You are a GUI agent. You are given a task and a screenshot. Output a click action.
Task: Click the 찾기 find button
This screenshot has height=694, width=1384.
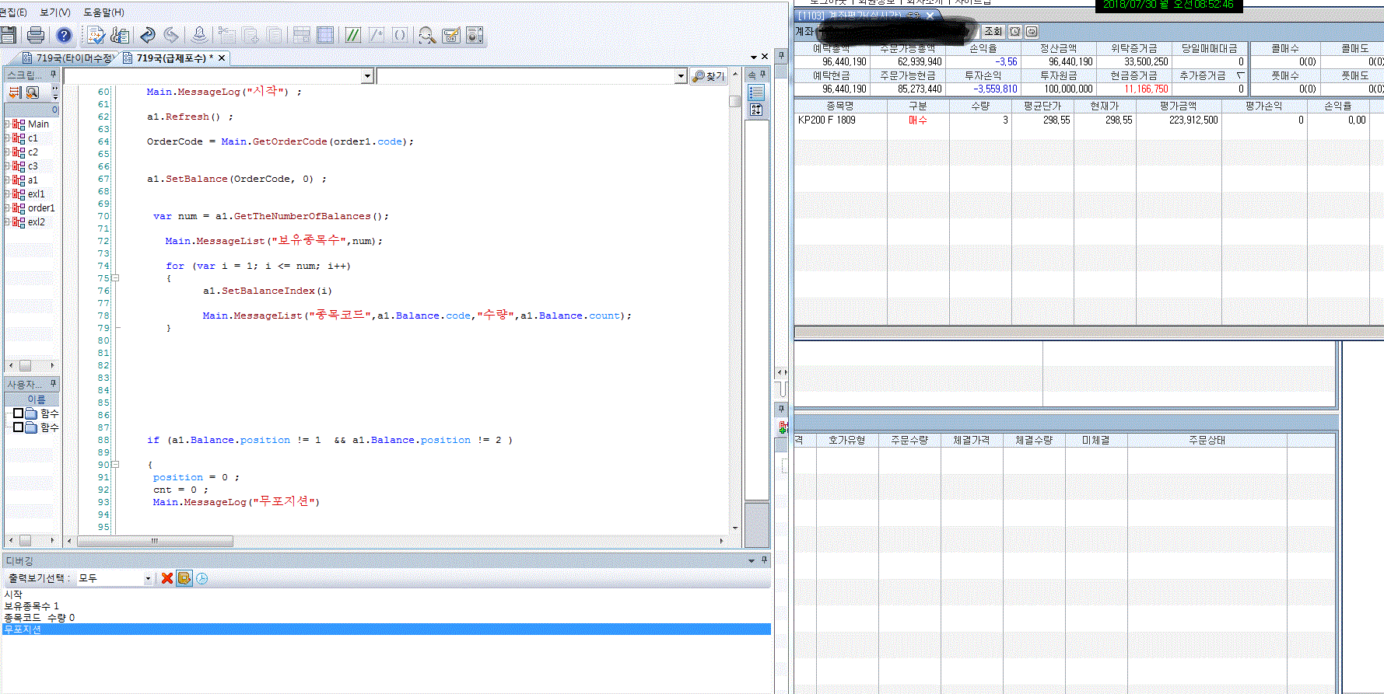tap(708, 76)
